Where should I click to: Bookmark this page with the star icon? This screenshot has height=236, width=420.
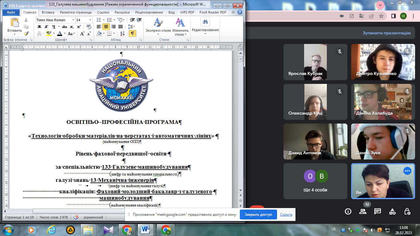pos(381,16)
